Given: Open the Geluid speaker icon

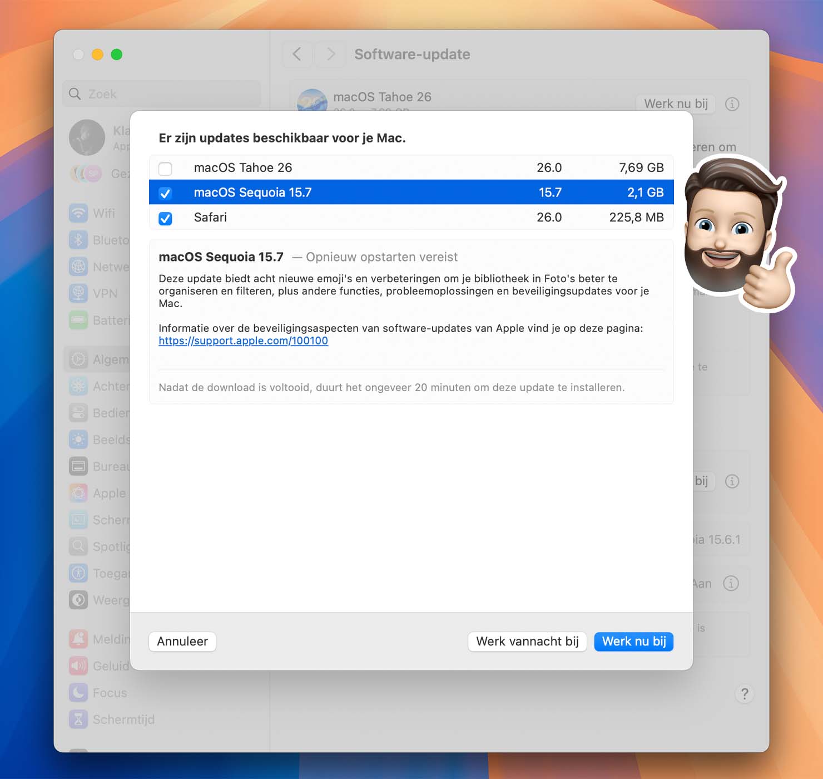Looking at the screenshot, I should (x=78, y=665).
